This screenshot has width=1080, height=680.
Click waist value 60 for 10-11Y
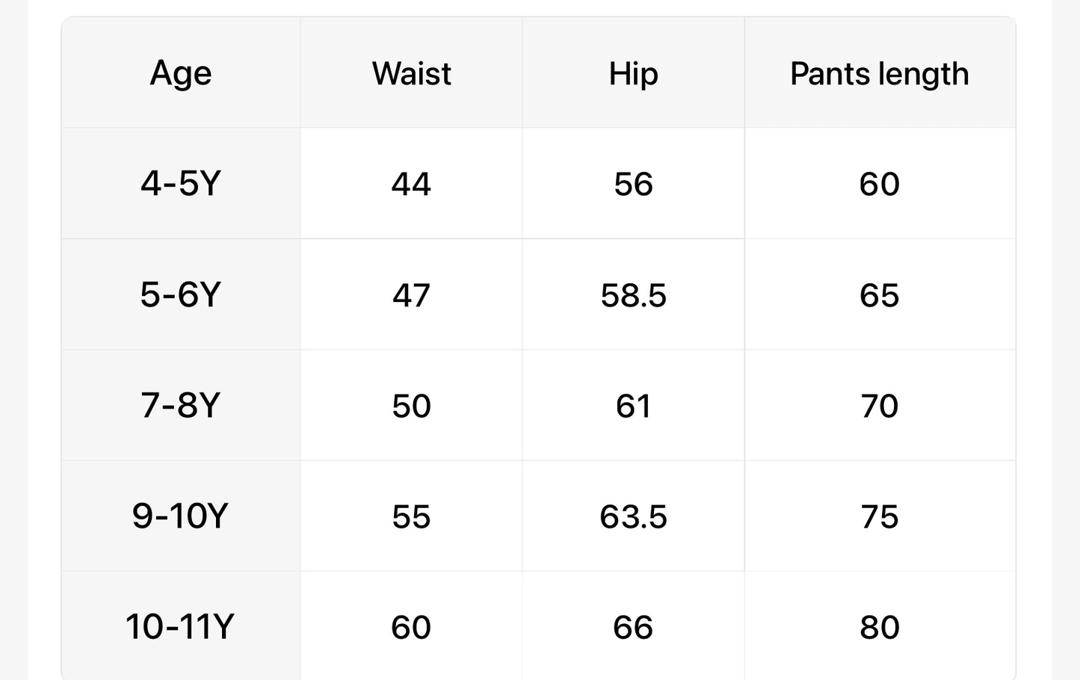pyautogui.click(x=411, y=627)
